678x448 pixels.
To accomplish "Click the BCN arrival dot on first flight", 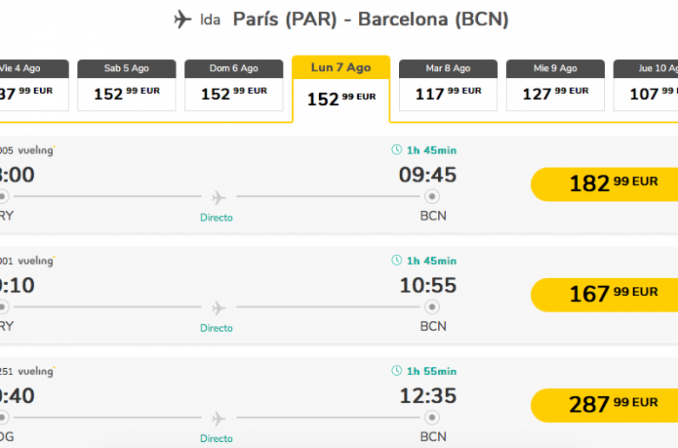I will pos(431,196).
